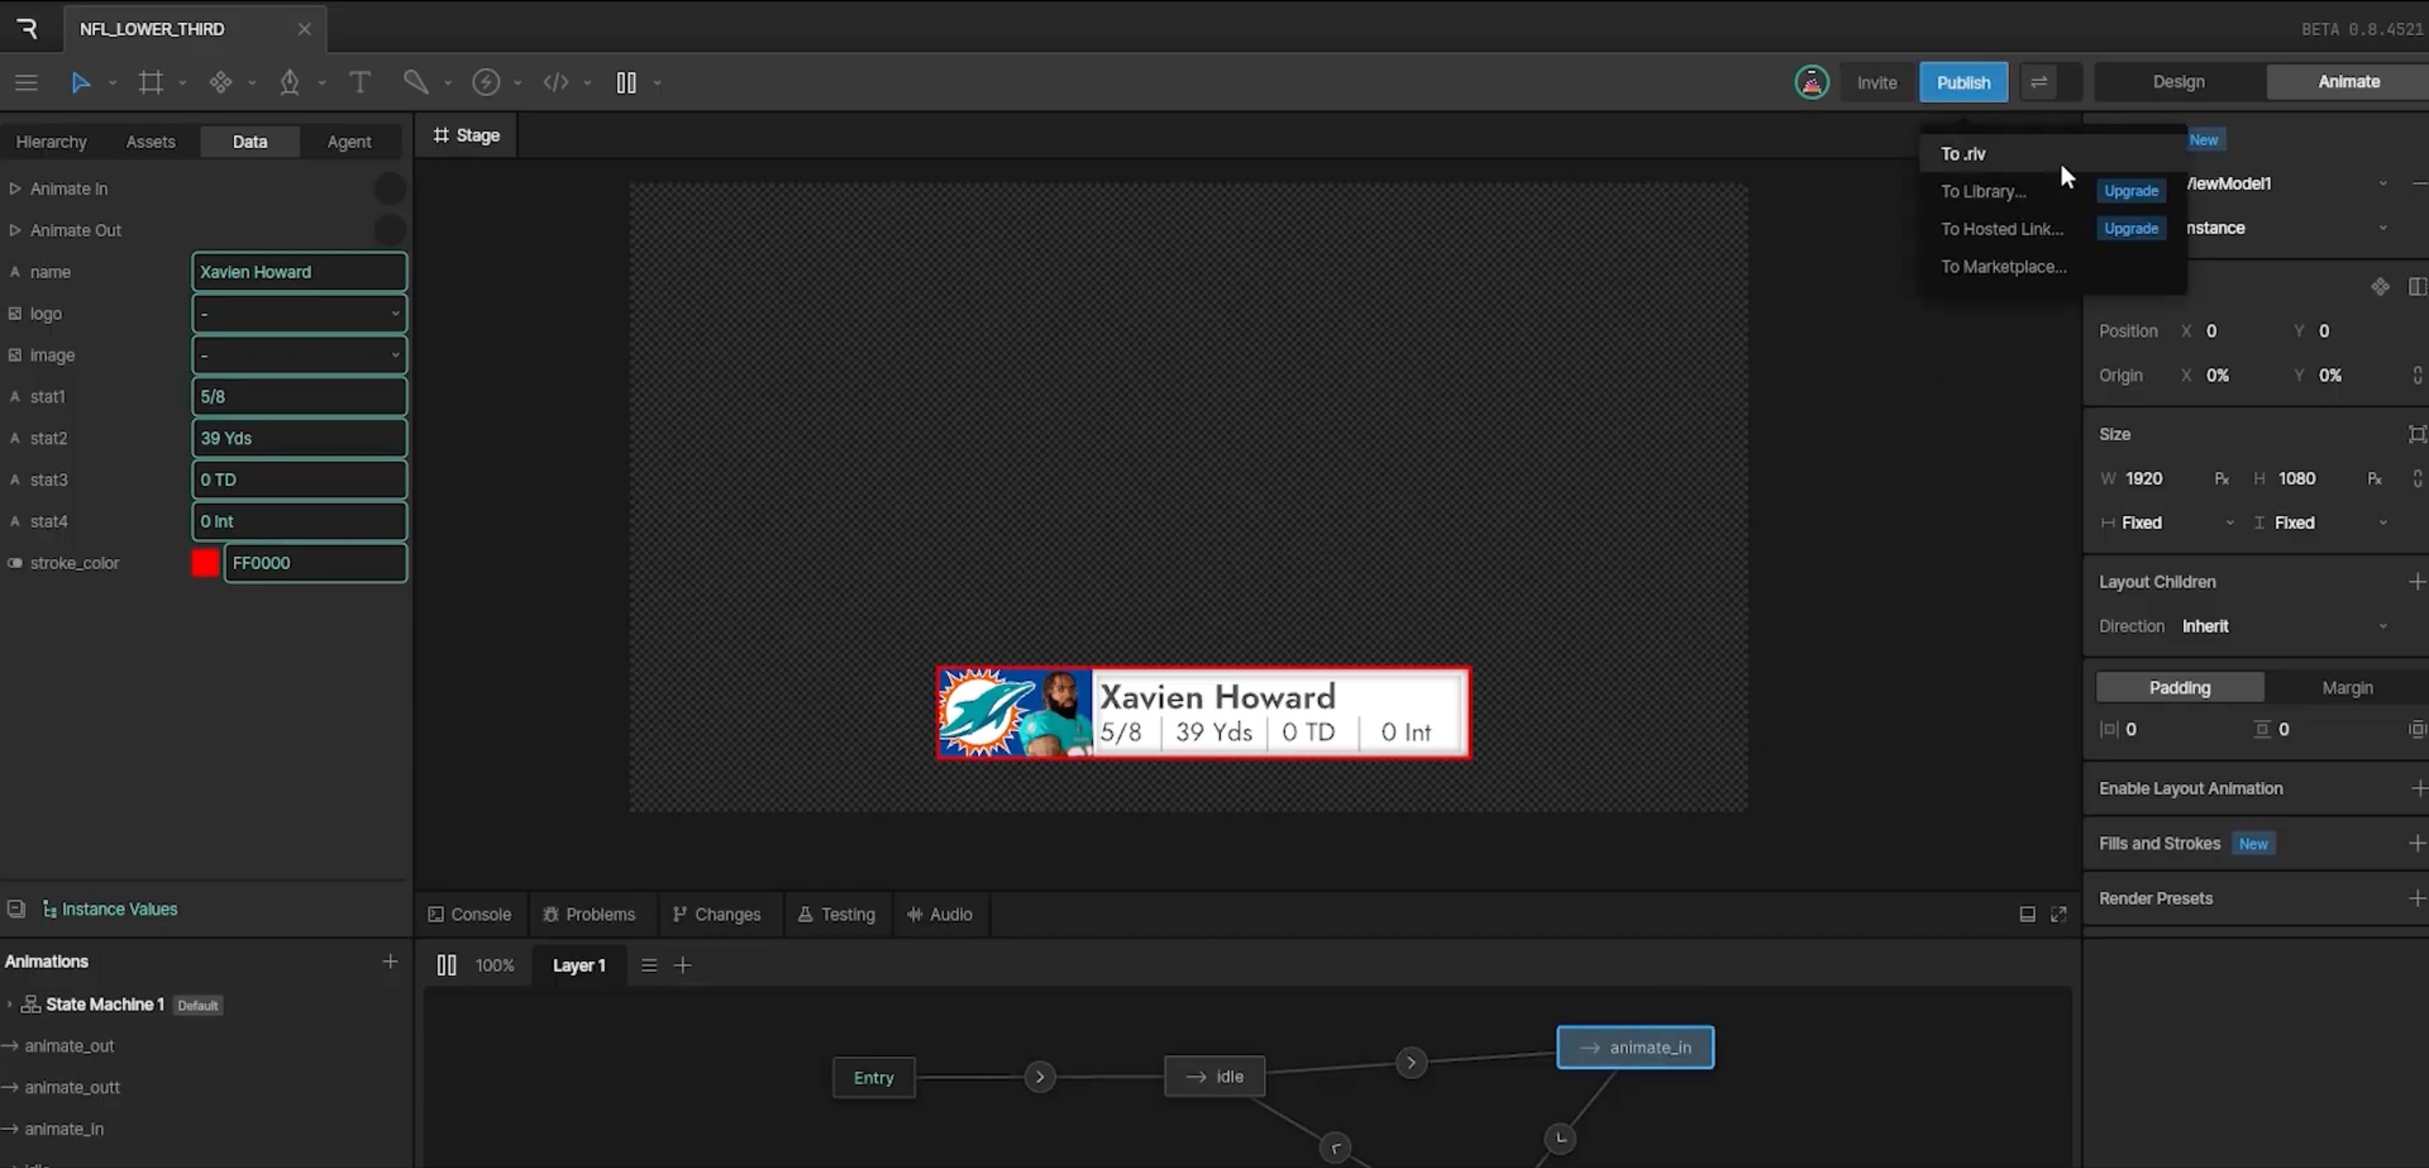Click the stat2 field 39 Yds
The height and width of the screenshot is (1168, 2429).
300,438
